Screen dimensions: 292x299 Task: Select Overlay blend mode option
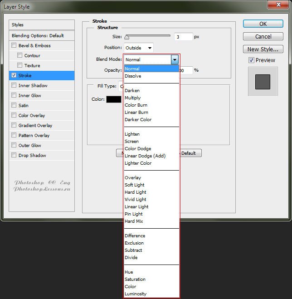coord(132,178)
